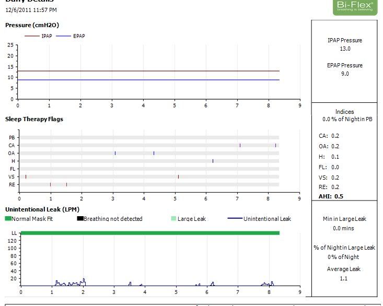Click the RE row label in flags chart

(12, 184)
